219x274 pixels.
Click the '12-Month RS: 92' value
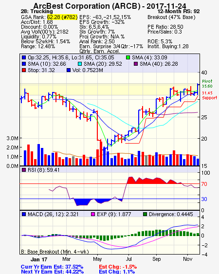(179, 11)
